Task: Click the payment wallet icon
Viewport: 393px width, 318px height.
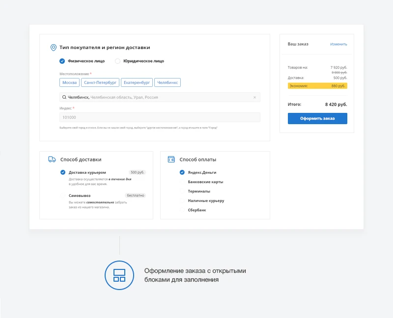Action: coord(171,159)
